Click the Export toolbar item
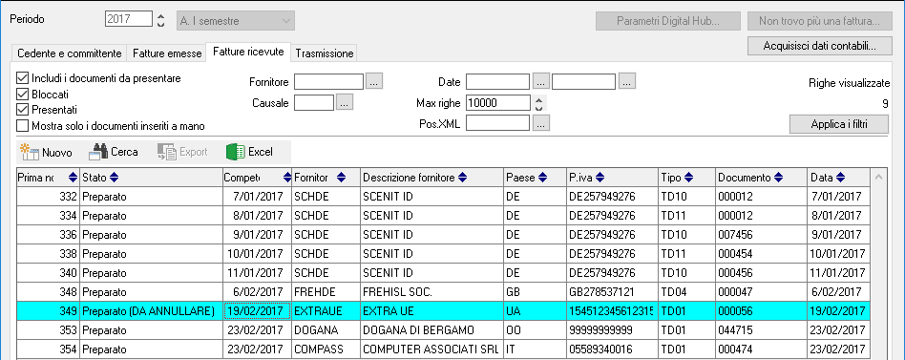 pyautogui.click(x=183, y=153)
